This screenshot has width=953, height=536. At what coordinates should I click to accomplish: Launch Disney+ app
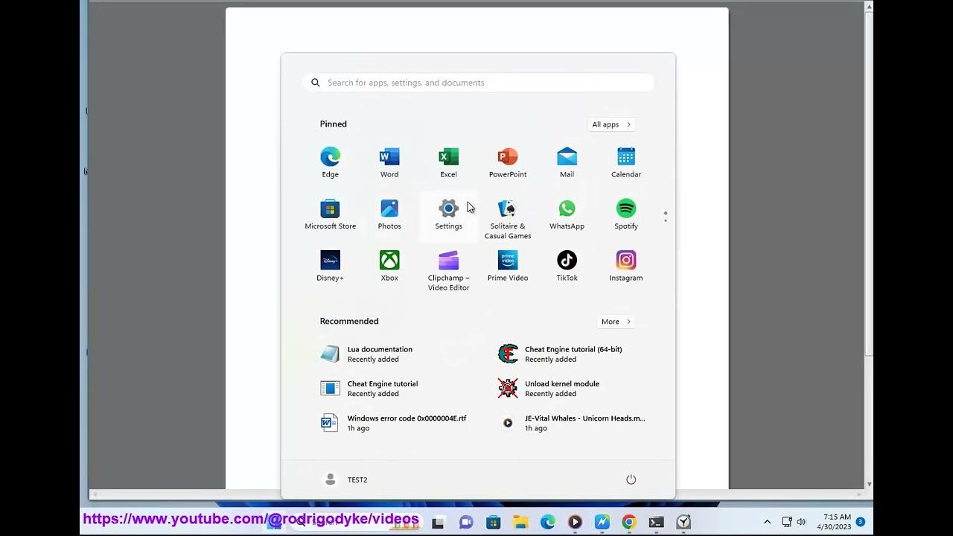(x=330, y=267)
